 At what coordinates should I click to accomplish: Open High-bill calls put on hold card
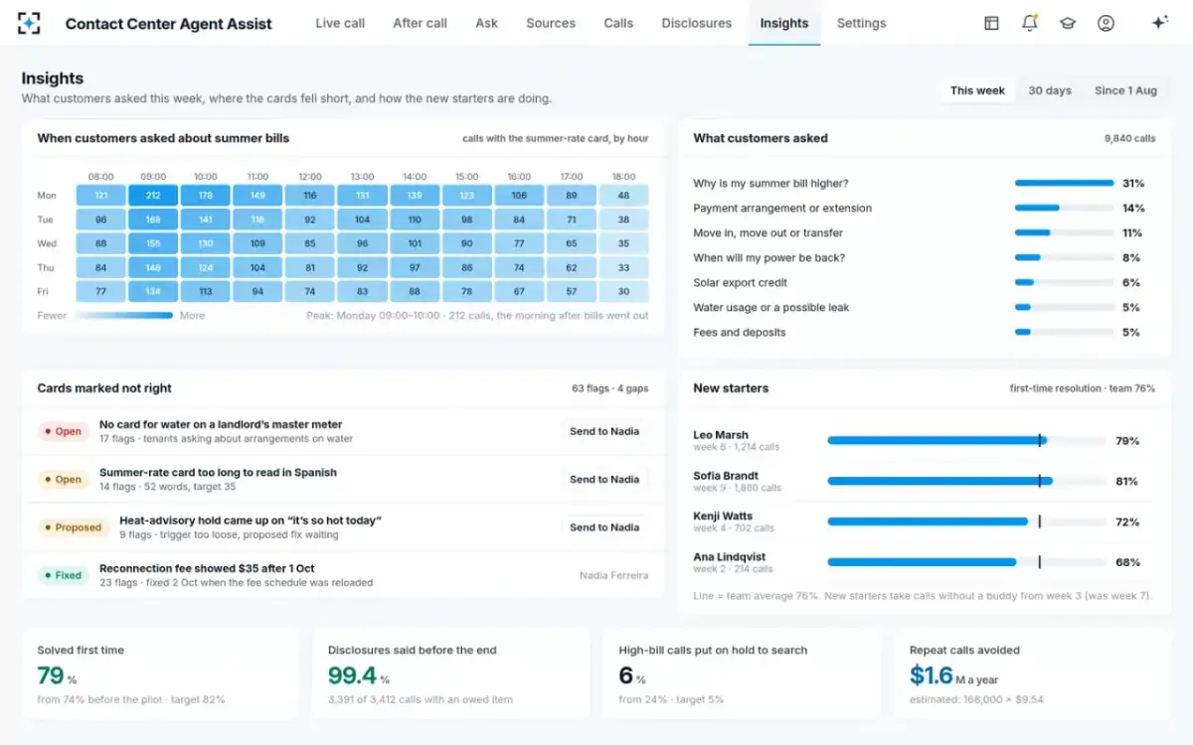pos(742,673)
